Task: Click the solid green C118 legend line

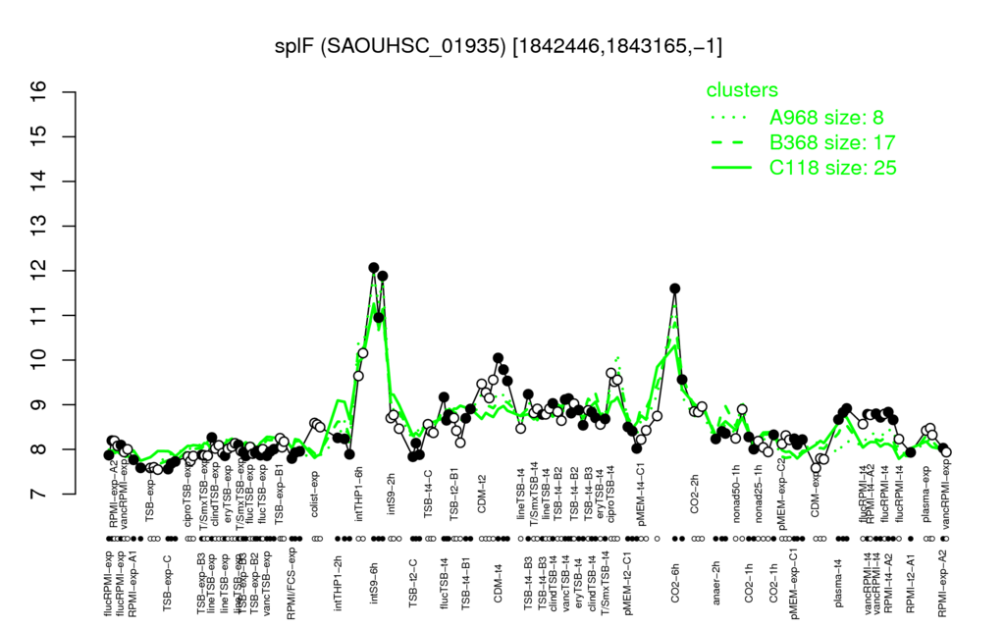Action: (x=732, y=168)
